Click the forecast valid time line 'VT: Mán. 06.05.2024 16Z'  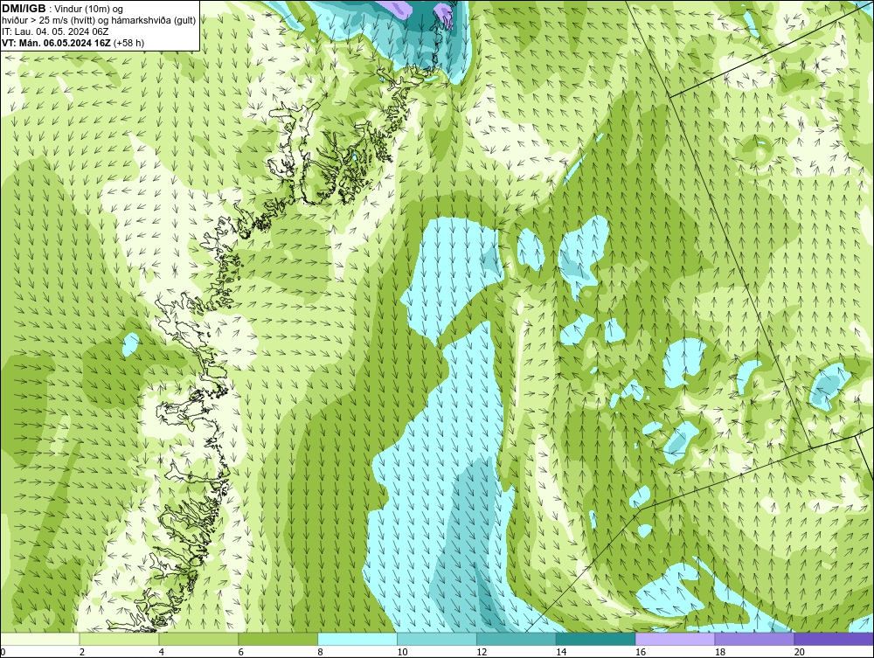[57, 43]
